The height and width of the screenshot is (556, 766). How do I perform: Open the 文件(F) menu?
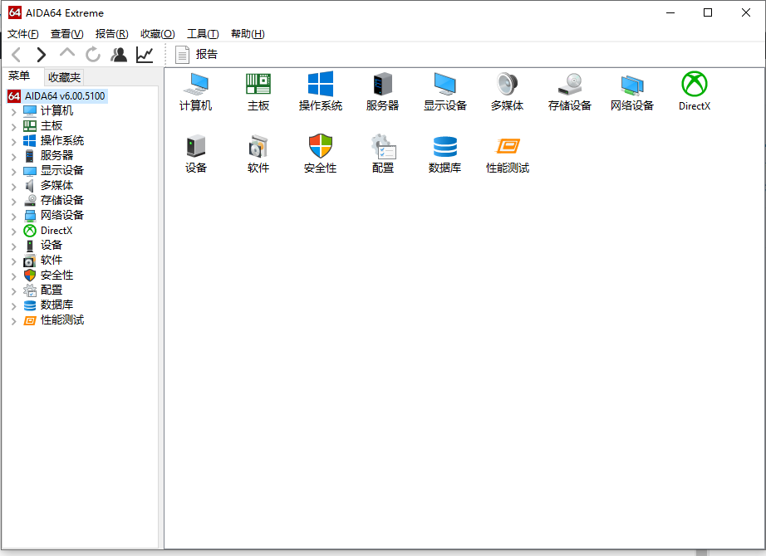click(x=23, y=34)
